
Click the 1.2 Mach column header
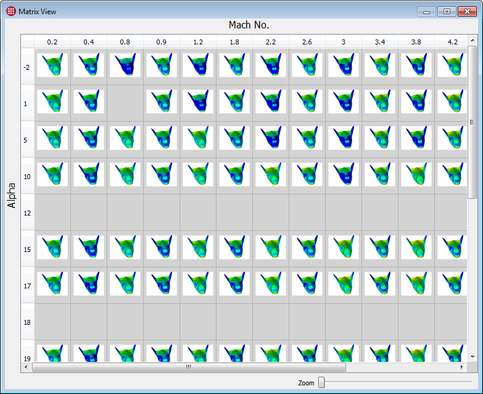pos(198,41)
